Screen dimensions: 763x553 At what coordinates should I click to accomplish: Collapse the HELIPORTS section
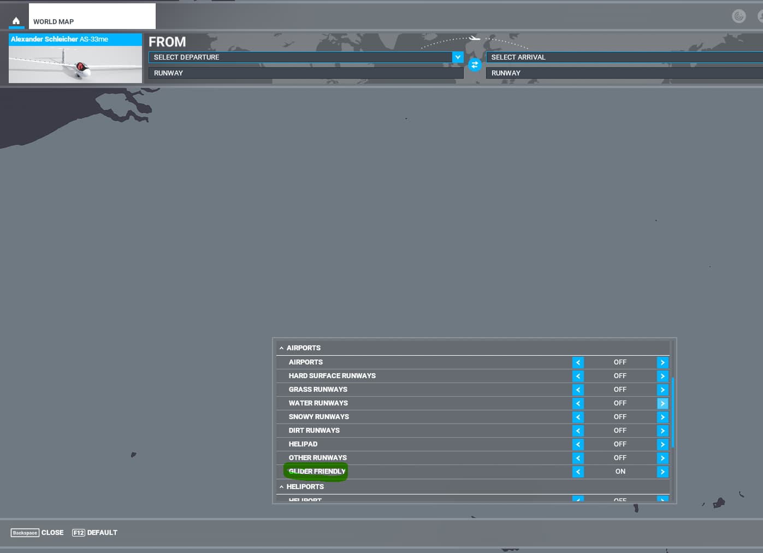point(281,487)
